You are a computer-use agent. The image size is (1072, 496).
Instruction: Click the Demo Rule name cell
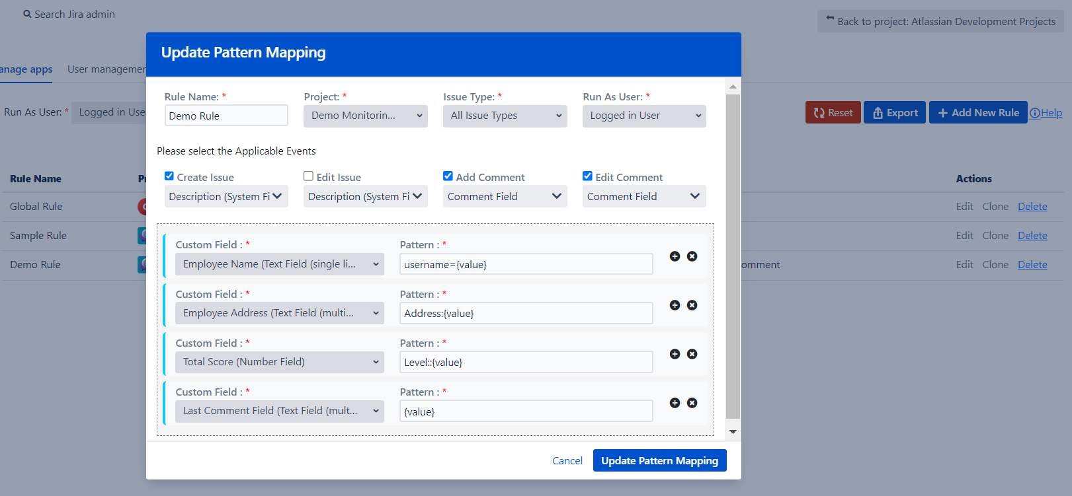35,265
